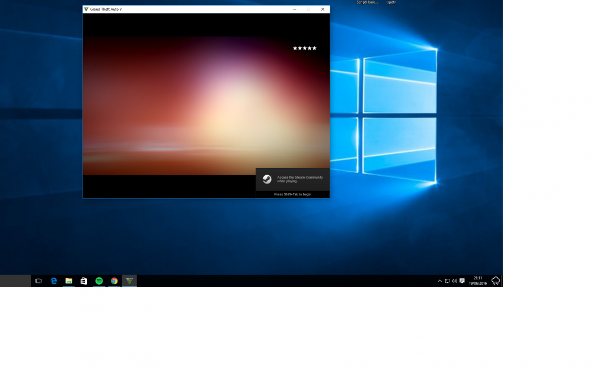
Task: Open Task View from the taskbar
Action: pyautogui.click(x=38, y=281)
